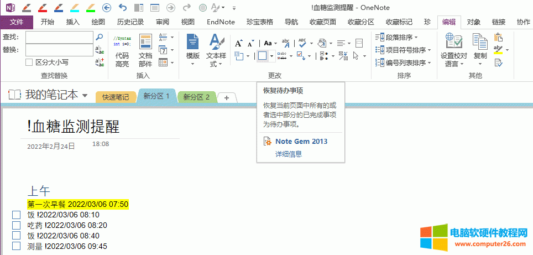Screen dimensions: 533x255
Task: Click the 上午 heading text
Action: (x=39, y=191)
